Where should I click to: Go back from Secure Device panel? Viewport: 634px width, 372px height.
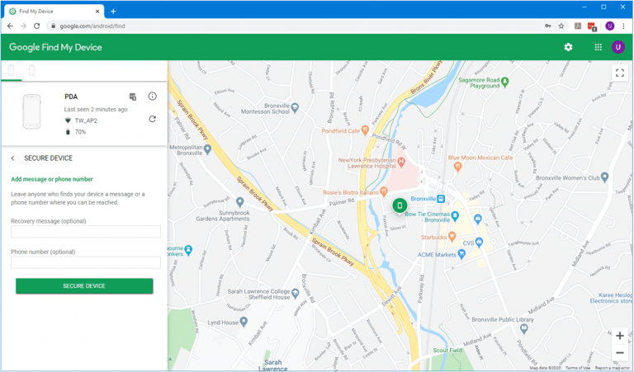13,158
